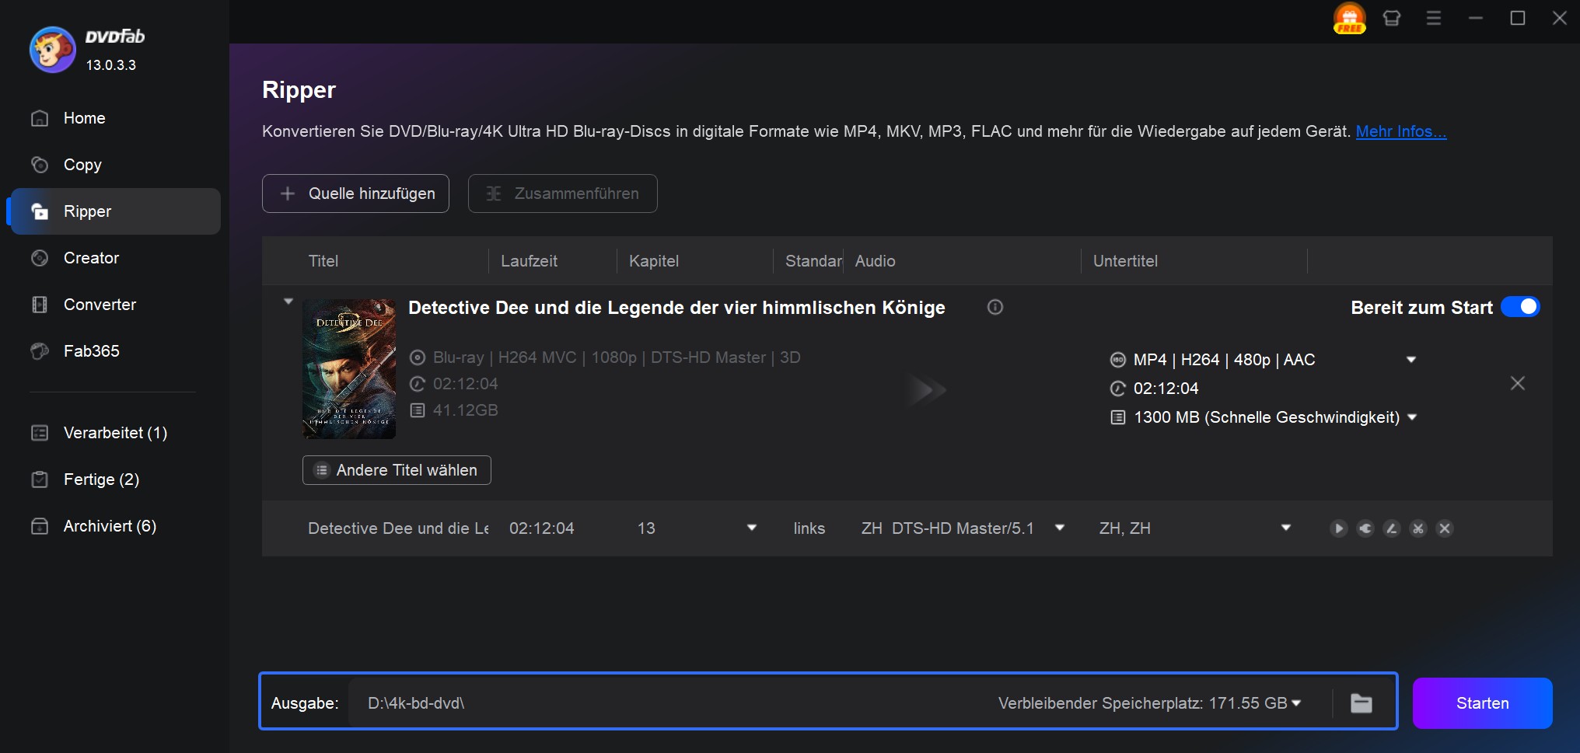Open the trim scissors icon
Screen dimensions: 1580x753
(x=1417, y=528)
